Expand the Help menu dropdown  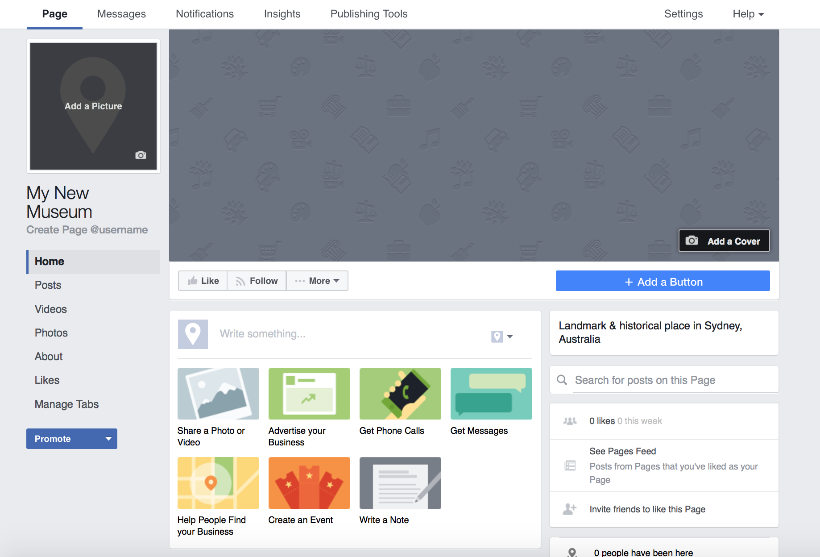748,14
